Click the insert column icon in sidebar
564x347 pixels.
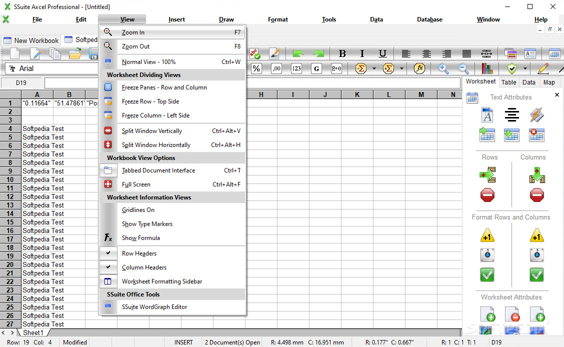(537, 175)
